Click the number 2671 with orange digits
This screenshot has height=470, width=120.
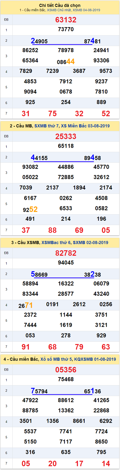[x=26, y=305]
